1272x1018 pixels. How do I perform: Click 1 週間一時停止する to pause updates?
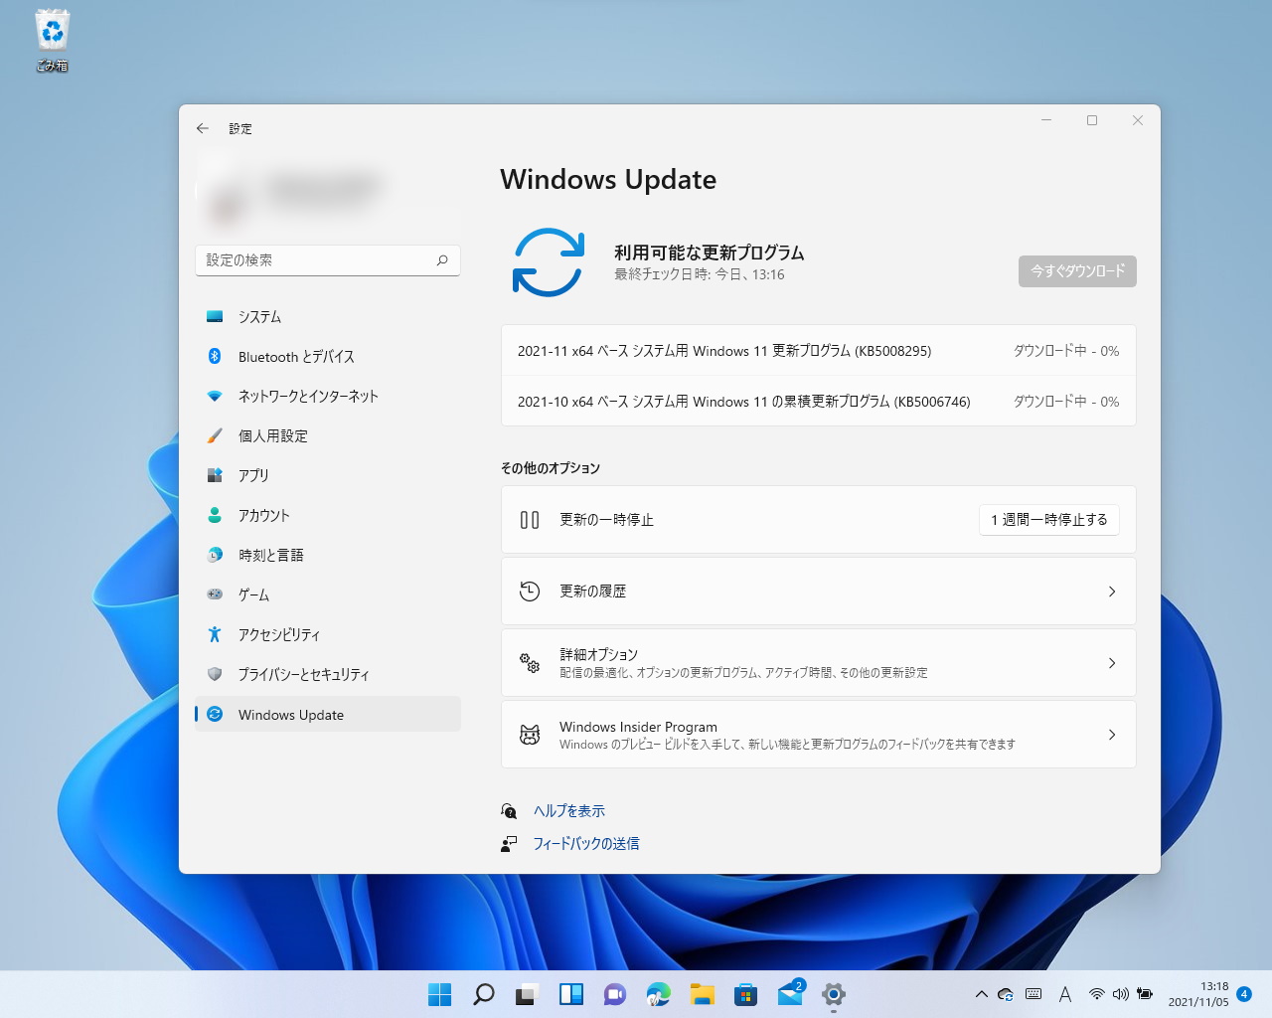[x=1048, y=519]
